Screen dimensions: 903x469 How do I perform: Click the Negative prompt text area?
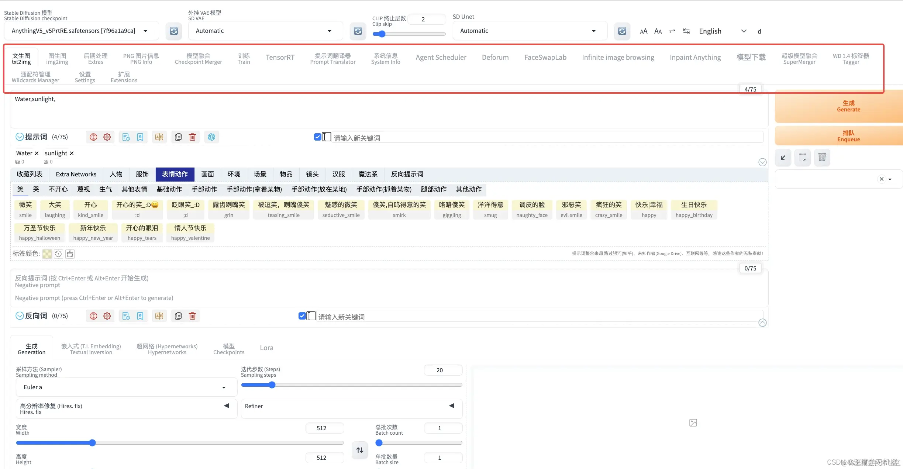click(389, 288)
